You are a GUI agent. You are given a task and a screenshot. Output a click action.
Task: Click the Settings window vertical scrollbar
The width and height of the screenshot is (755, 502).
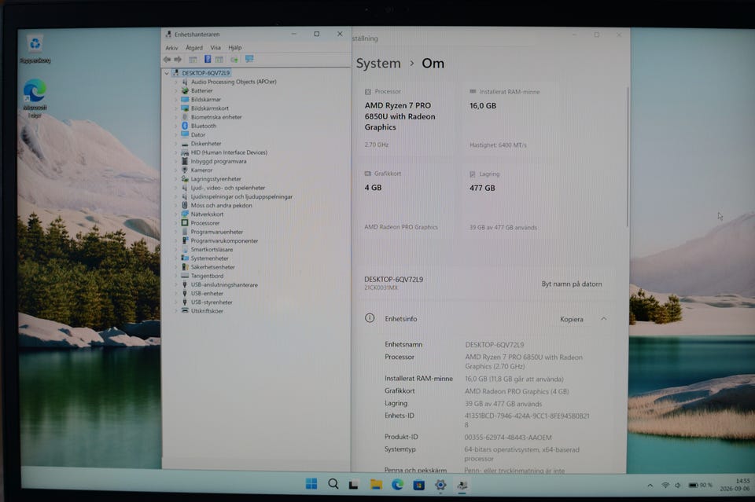coord(628,156)
